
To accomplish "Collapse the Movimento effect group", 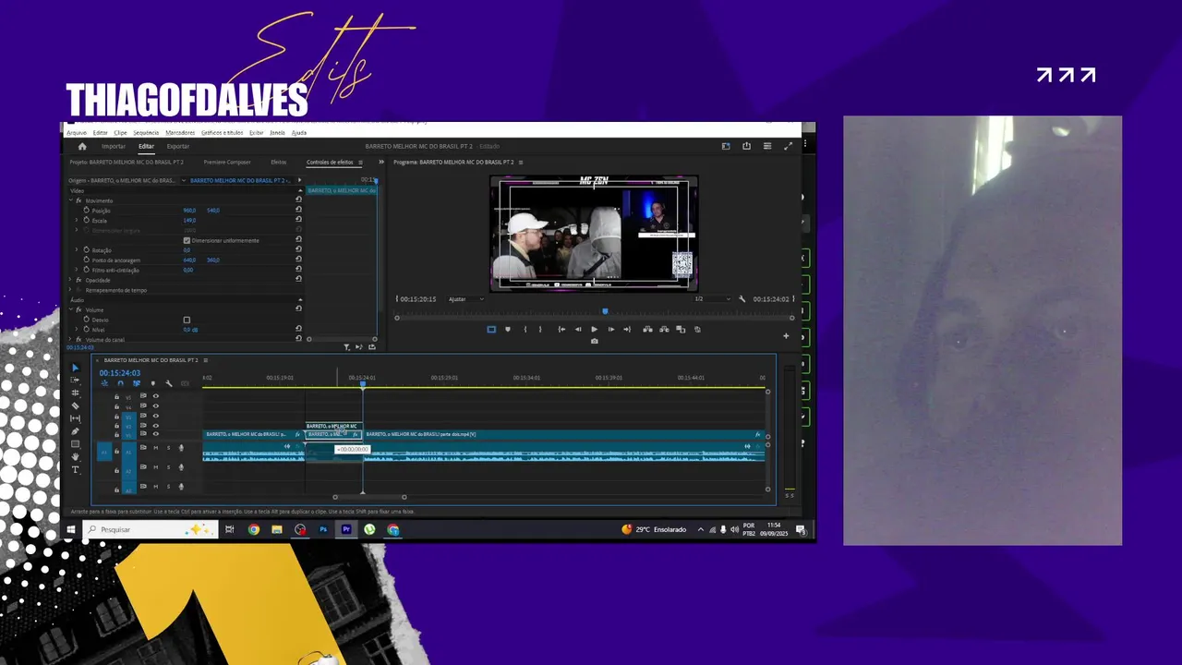I will [x=70, y=200].
